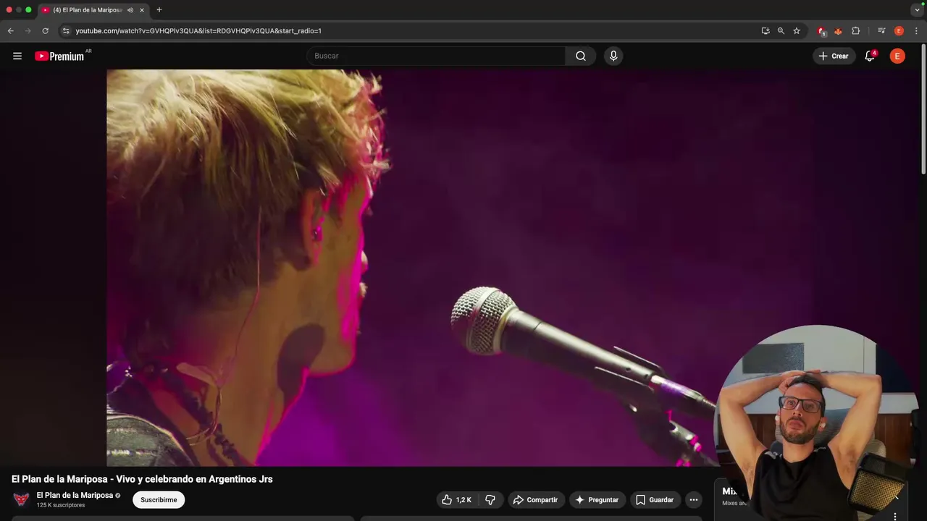The image size is (927, 521).
Task: Open the Preguntar AI button
Action: click(597, 500)
